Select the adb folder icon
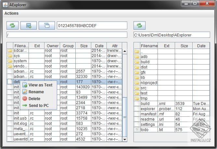 137,57
